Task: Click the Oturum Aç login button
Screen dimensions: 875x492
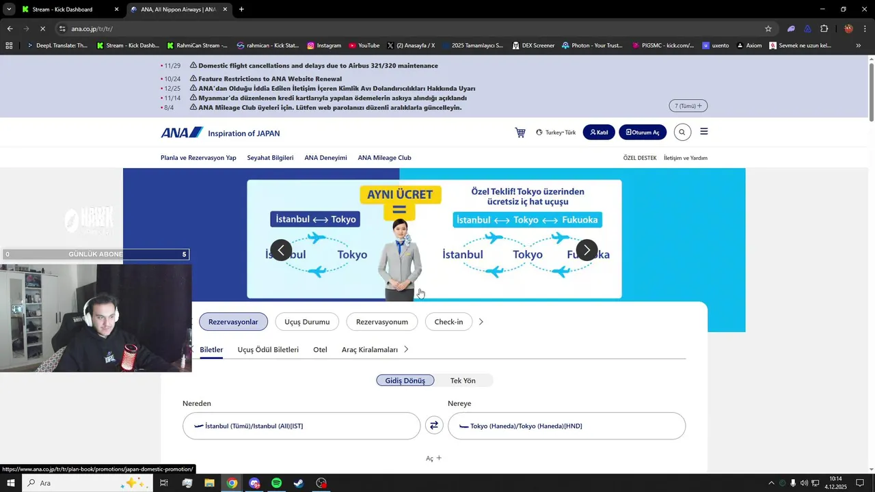Action: coord(643,133)
